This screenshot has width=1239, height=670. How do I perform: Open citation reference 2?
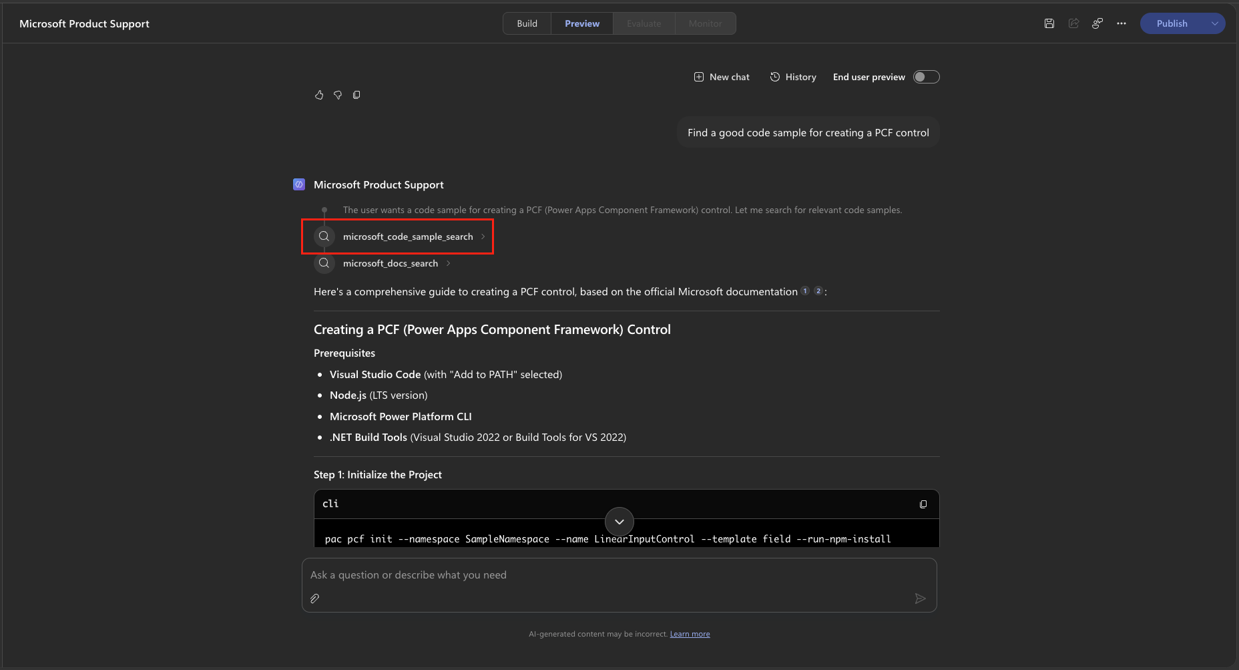point(818,291)
